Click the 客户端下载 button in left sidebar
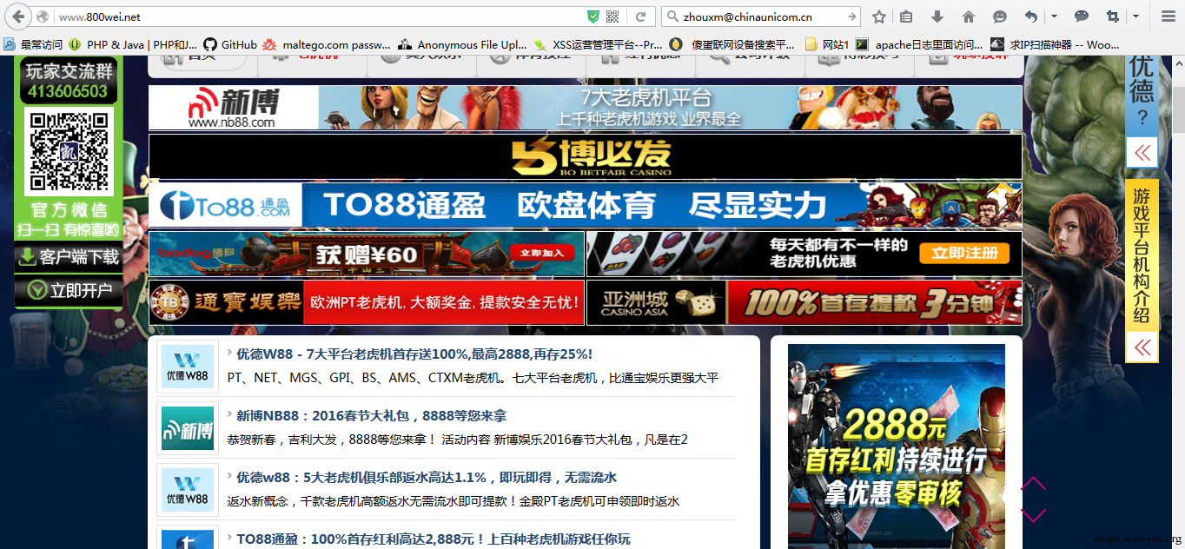This screenshot has height=549, width=1185. (x=69, y=257)
